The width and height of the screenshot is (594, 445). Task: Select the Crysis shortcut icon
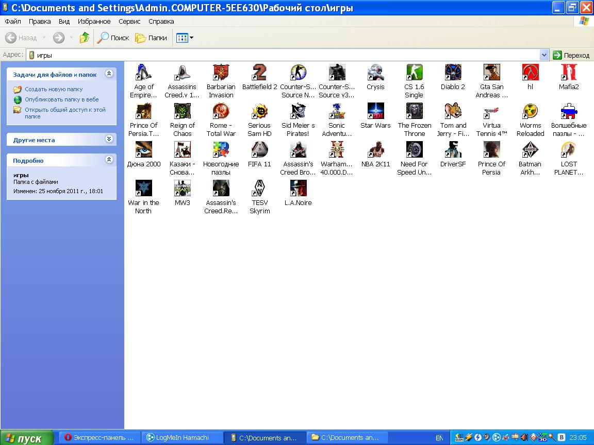[x=375, y=72]
